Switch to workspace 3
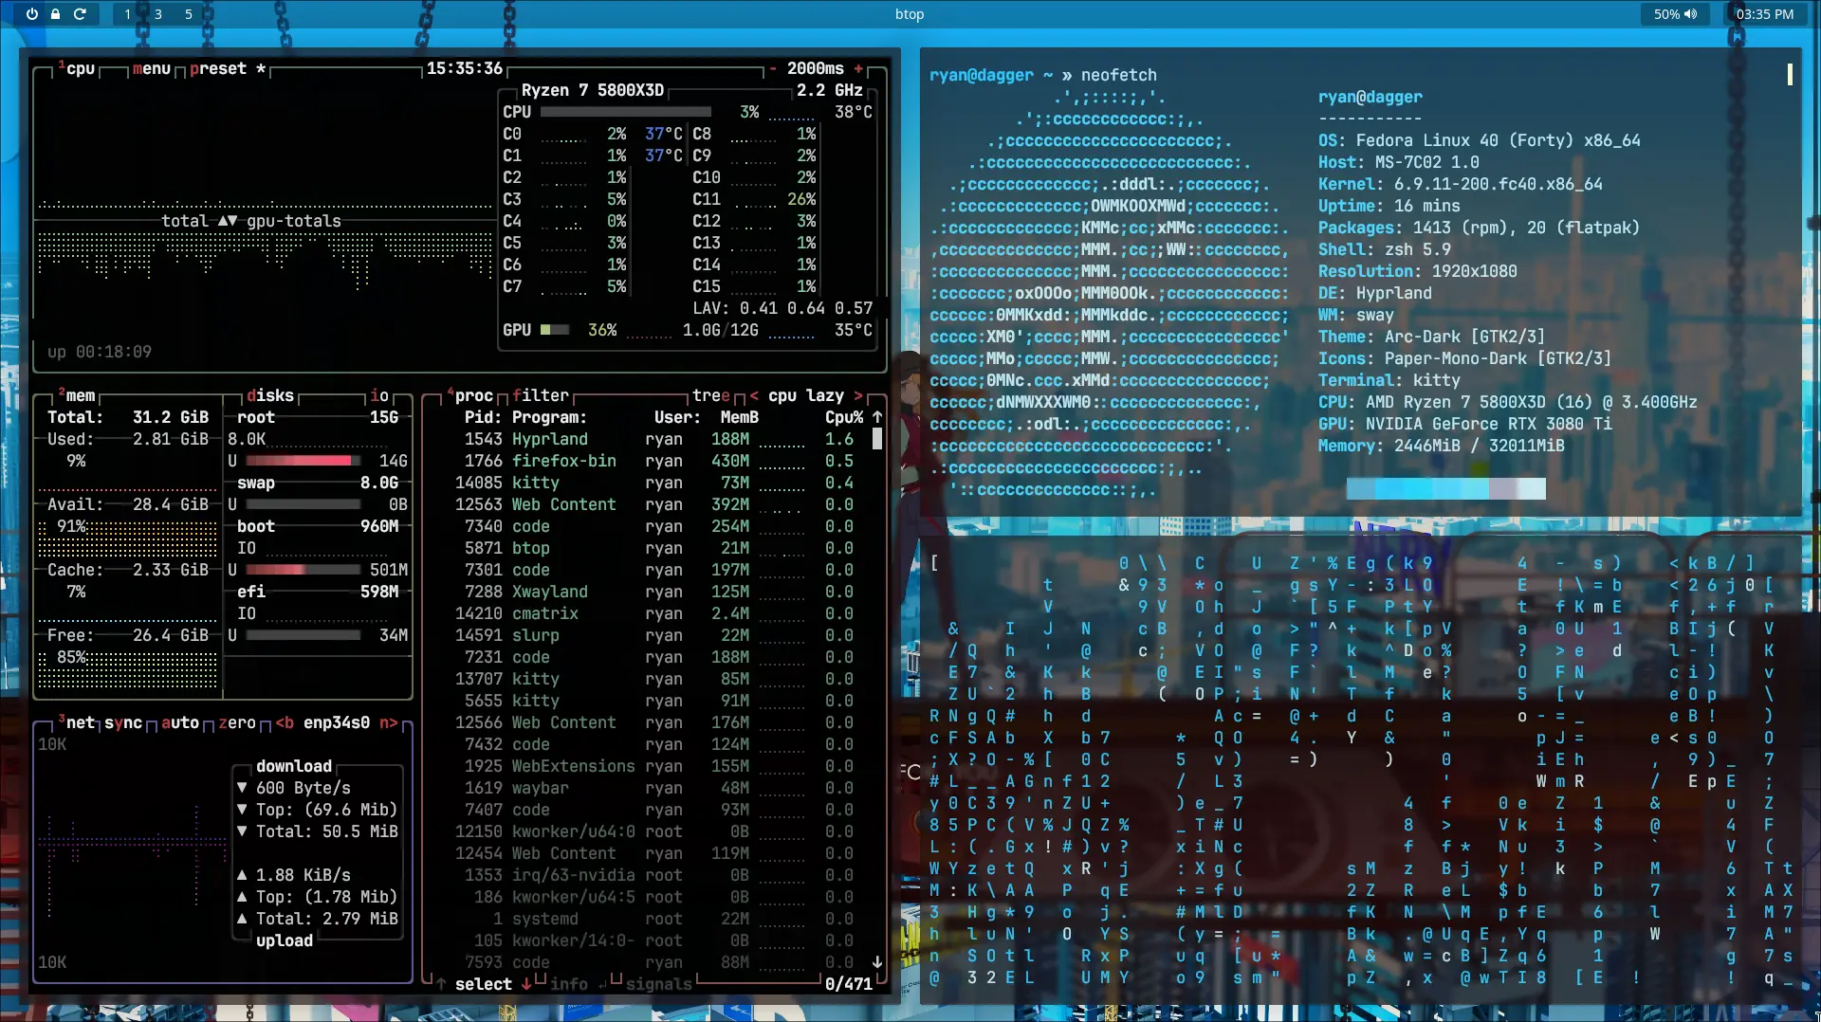 [x=158, y=14]
